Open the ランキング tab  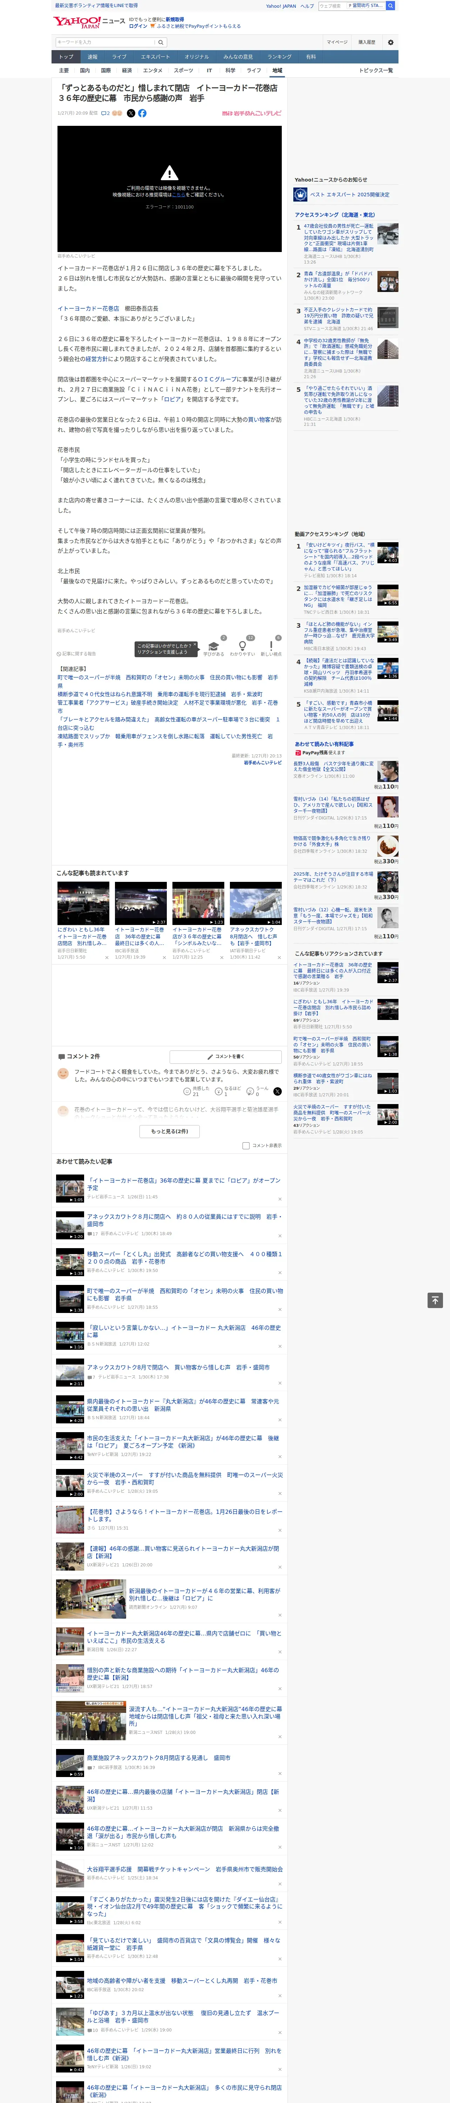point(279,57)
